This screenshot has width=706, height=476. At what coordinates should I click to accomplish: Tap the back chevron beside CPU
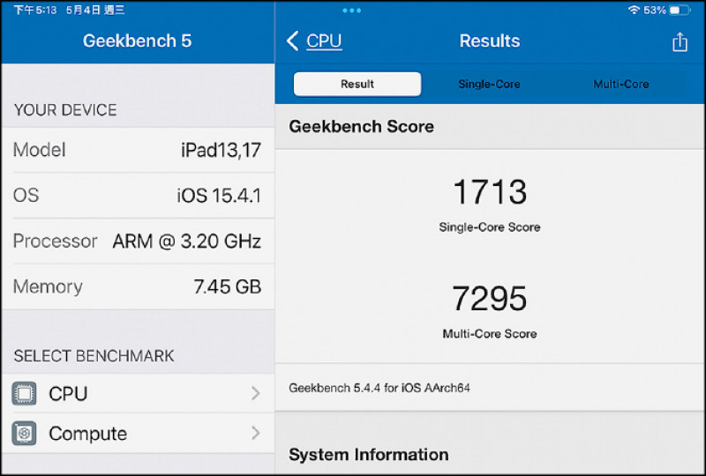293,41
